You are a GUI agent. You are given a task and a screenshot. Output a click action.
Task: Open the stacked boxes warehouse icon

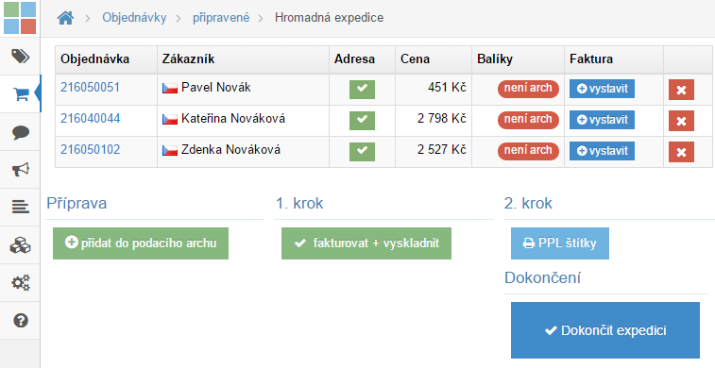(x=20, y=245)
